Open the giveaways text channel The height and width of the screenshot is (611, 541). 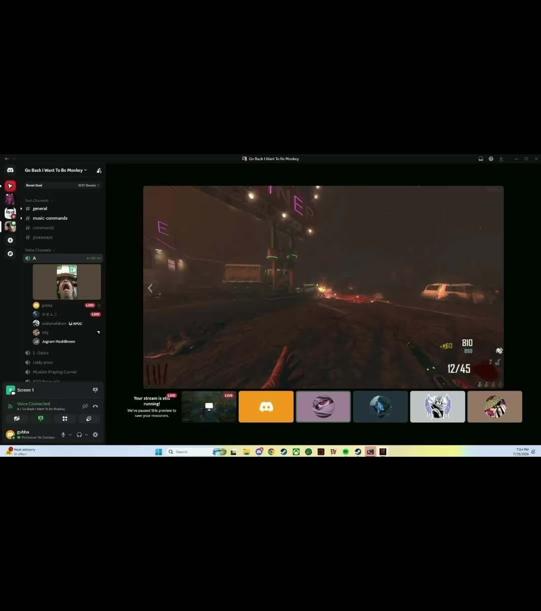(63, 237)
